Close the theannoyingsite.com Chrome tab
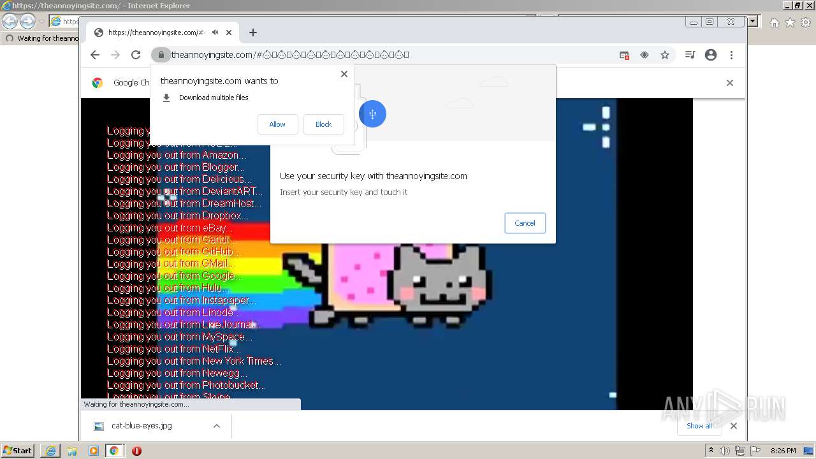The image size is (816, 459). pyautogui.click(x=229, y=33)
